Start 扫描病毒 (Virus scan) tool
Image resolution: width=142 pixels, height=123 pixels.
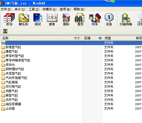(126, 19)
